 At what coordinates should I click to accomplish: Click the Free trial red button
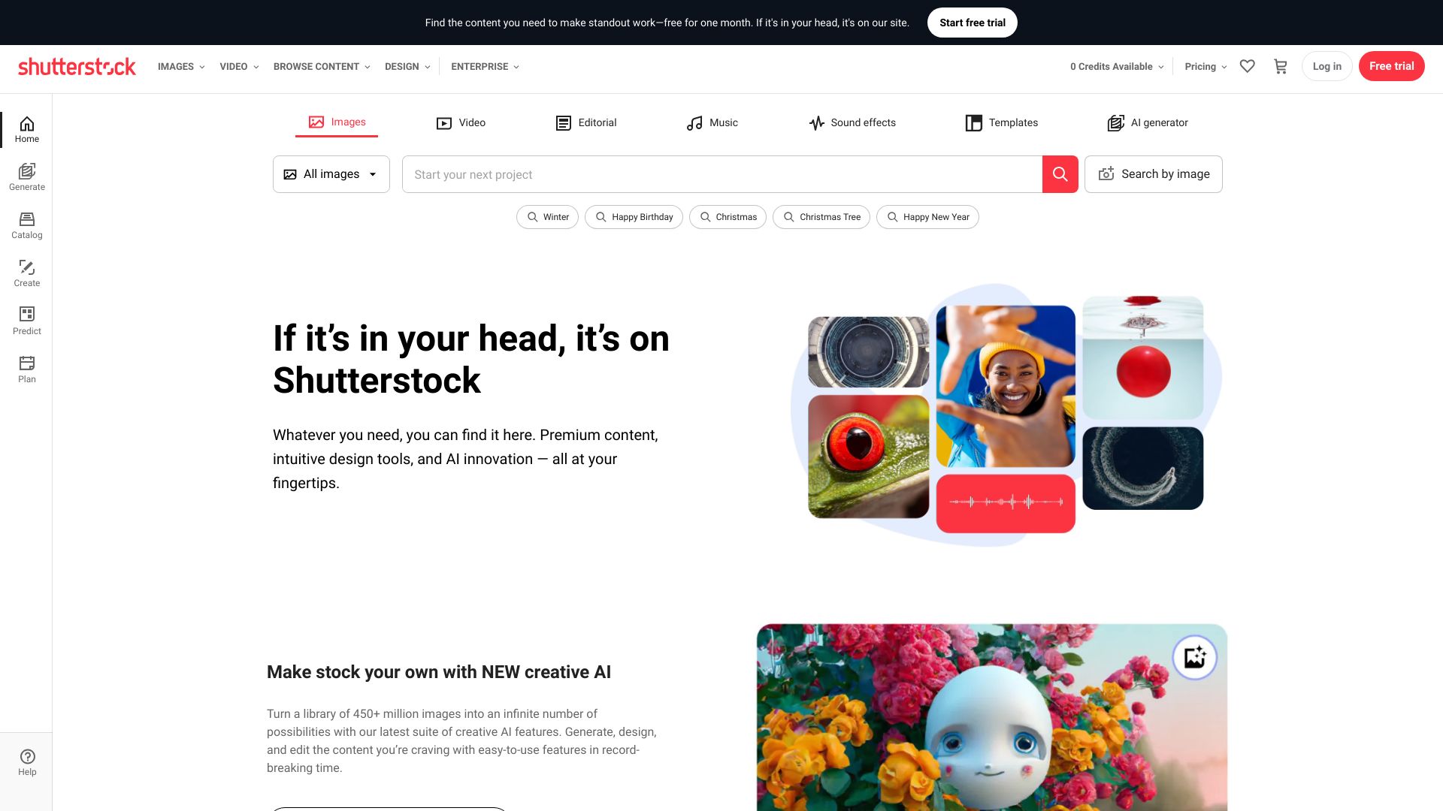[x=1391, y=65]
